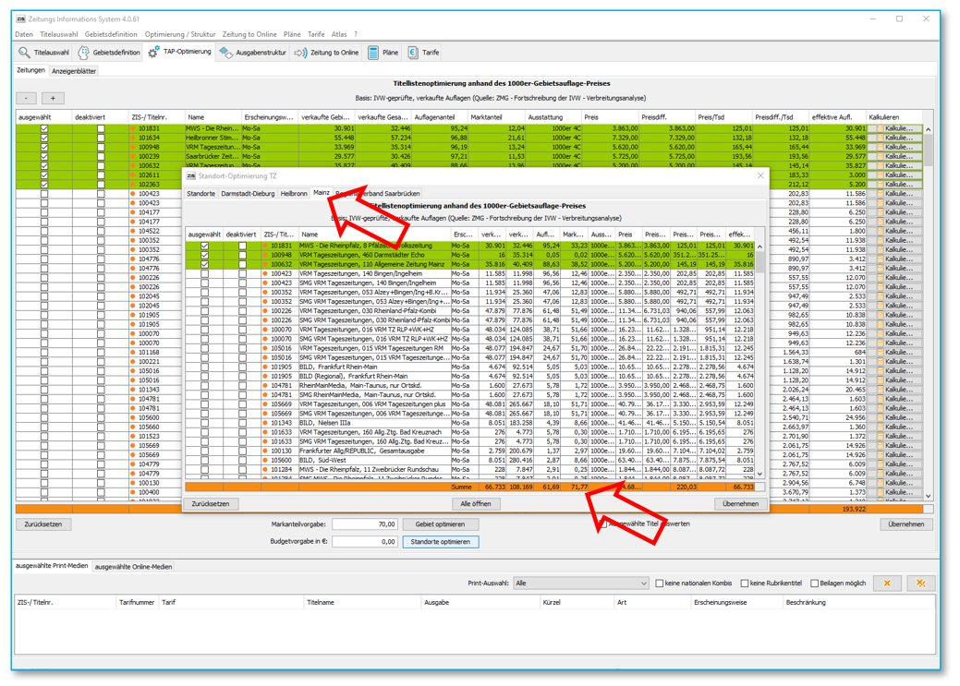The height and width of the screenshot is (686, 960).
Task: Select the TAP-Optimierung gears icon
Action: [x=153, y=53]
